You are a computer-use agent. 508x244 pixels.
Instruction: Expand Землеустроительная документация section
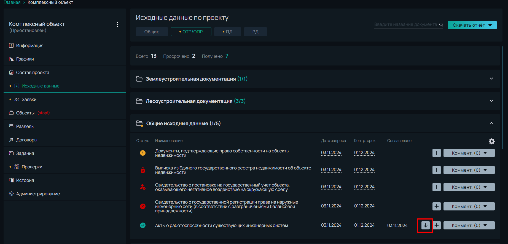(491, 79)
